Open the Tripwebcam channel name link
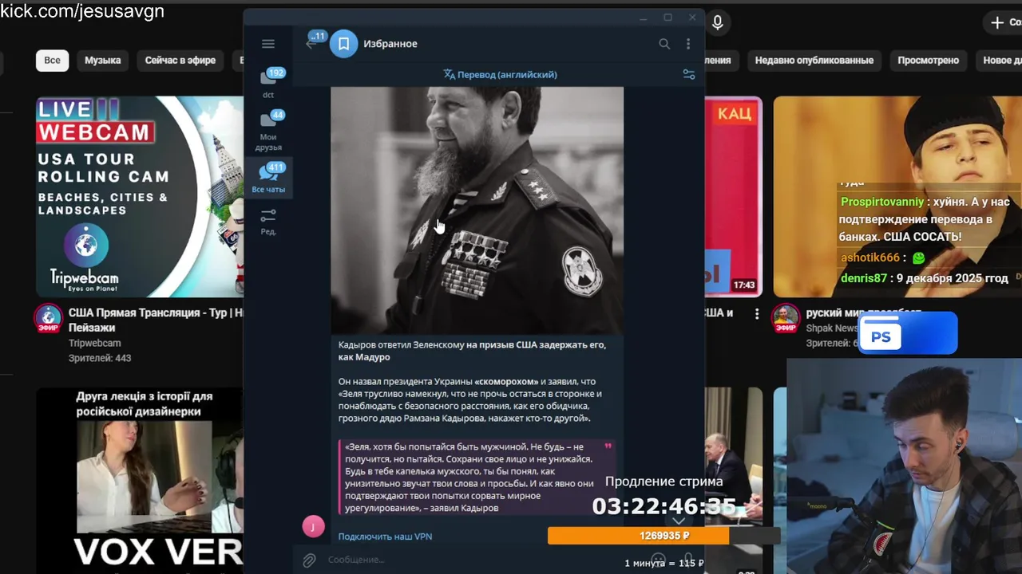The height and width of the screenshot is (574, 1022). point(94,344)
